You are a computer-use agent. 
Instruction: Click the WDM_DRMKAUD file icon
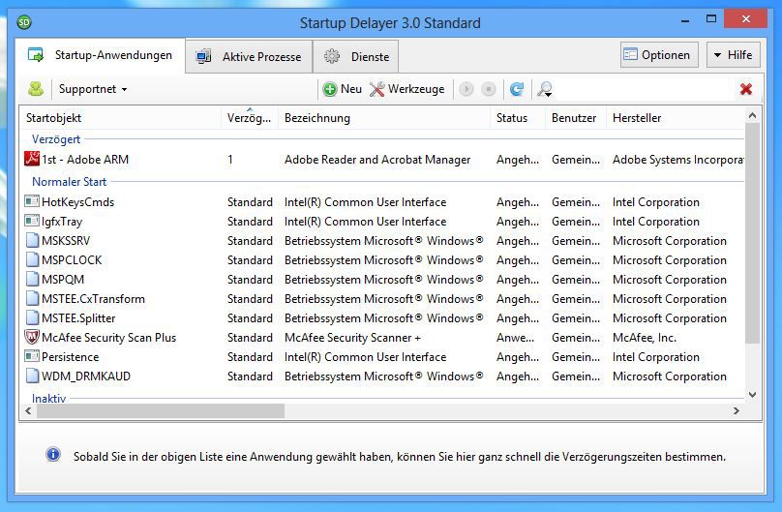click(x=32, y=376)
